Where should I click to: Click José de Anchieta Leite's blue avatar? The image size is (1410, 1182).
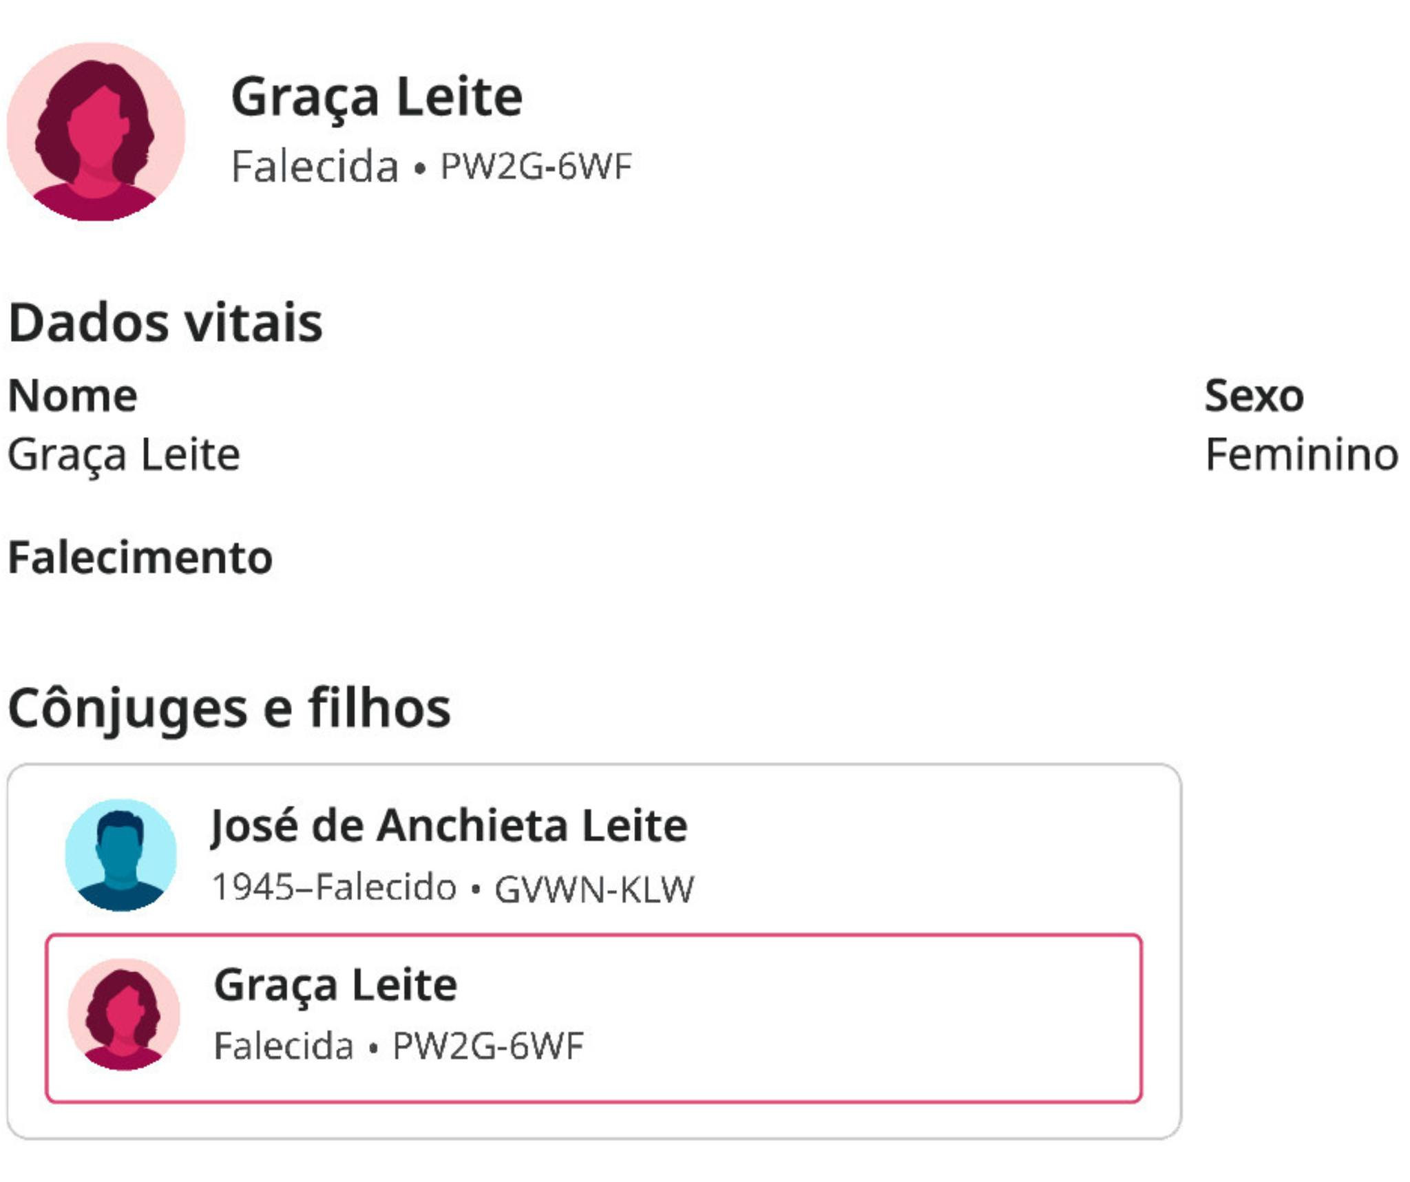click(120, 855)
